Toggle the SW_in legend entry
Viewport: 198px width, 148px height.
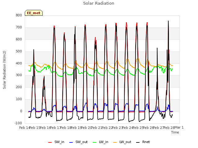point(56,142)
